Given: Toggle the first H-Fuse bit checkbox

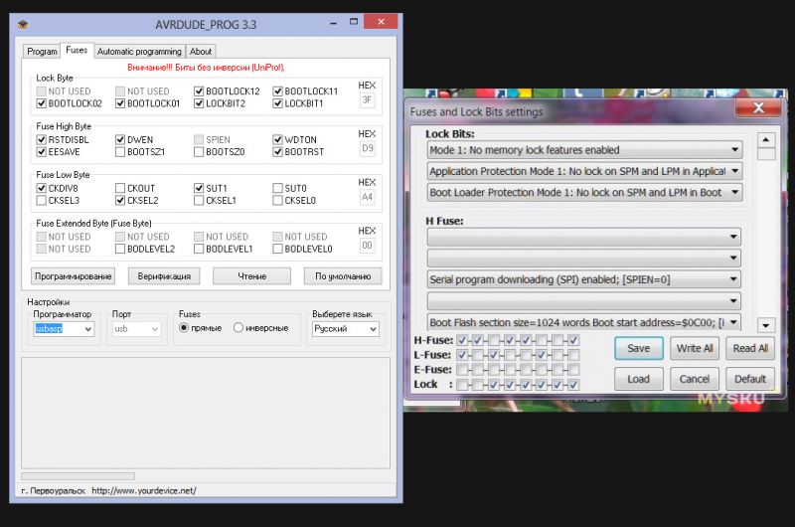Looking at the screenshot, I should (x=462, y=340).
